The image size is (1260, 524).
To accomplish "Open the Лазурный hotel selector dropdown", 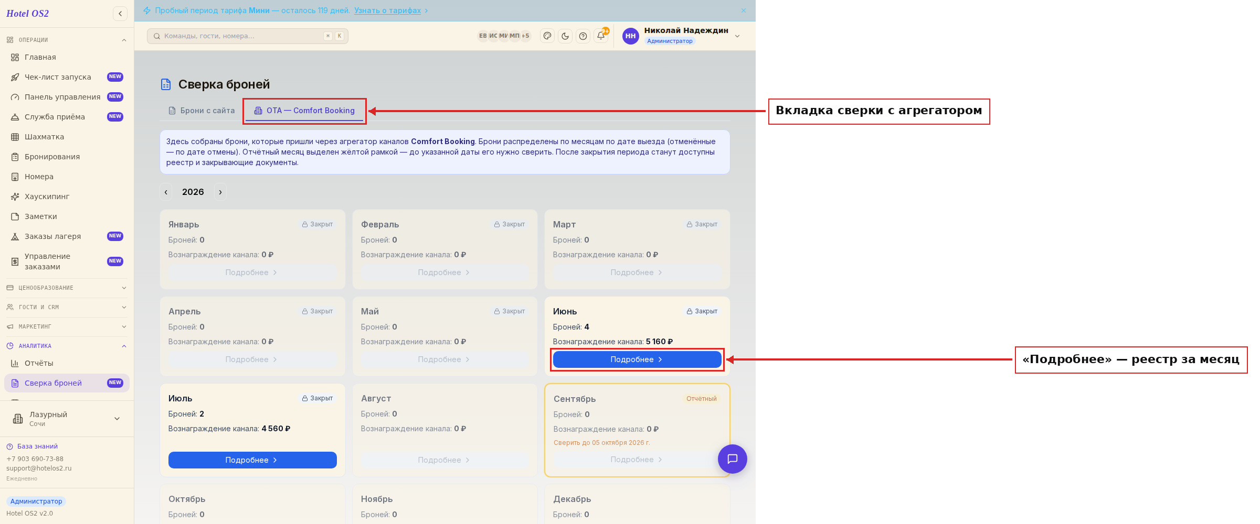I will (67, 419).
